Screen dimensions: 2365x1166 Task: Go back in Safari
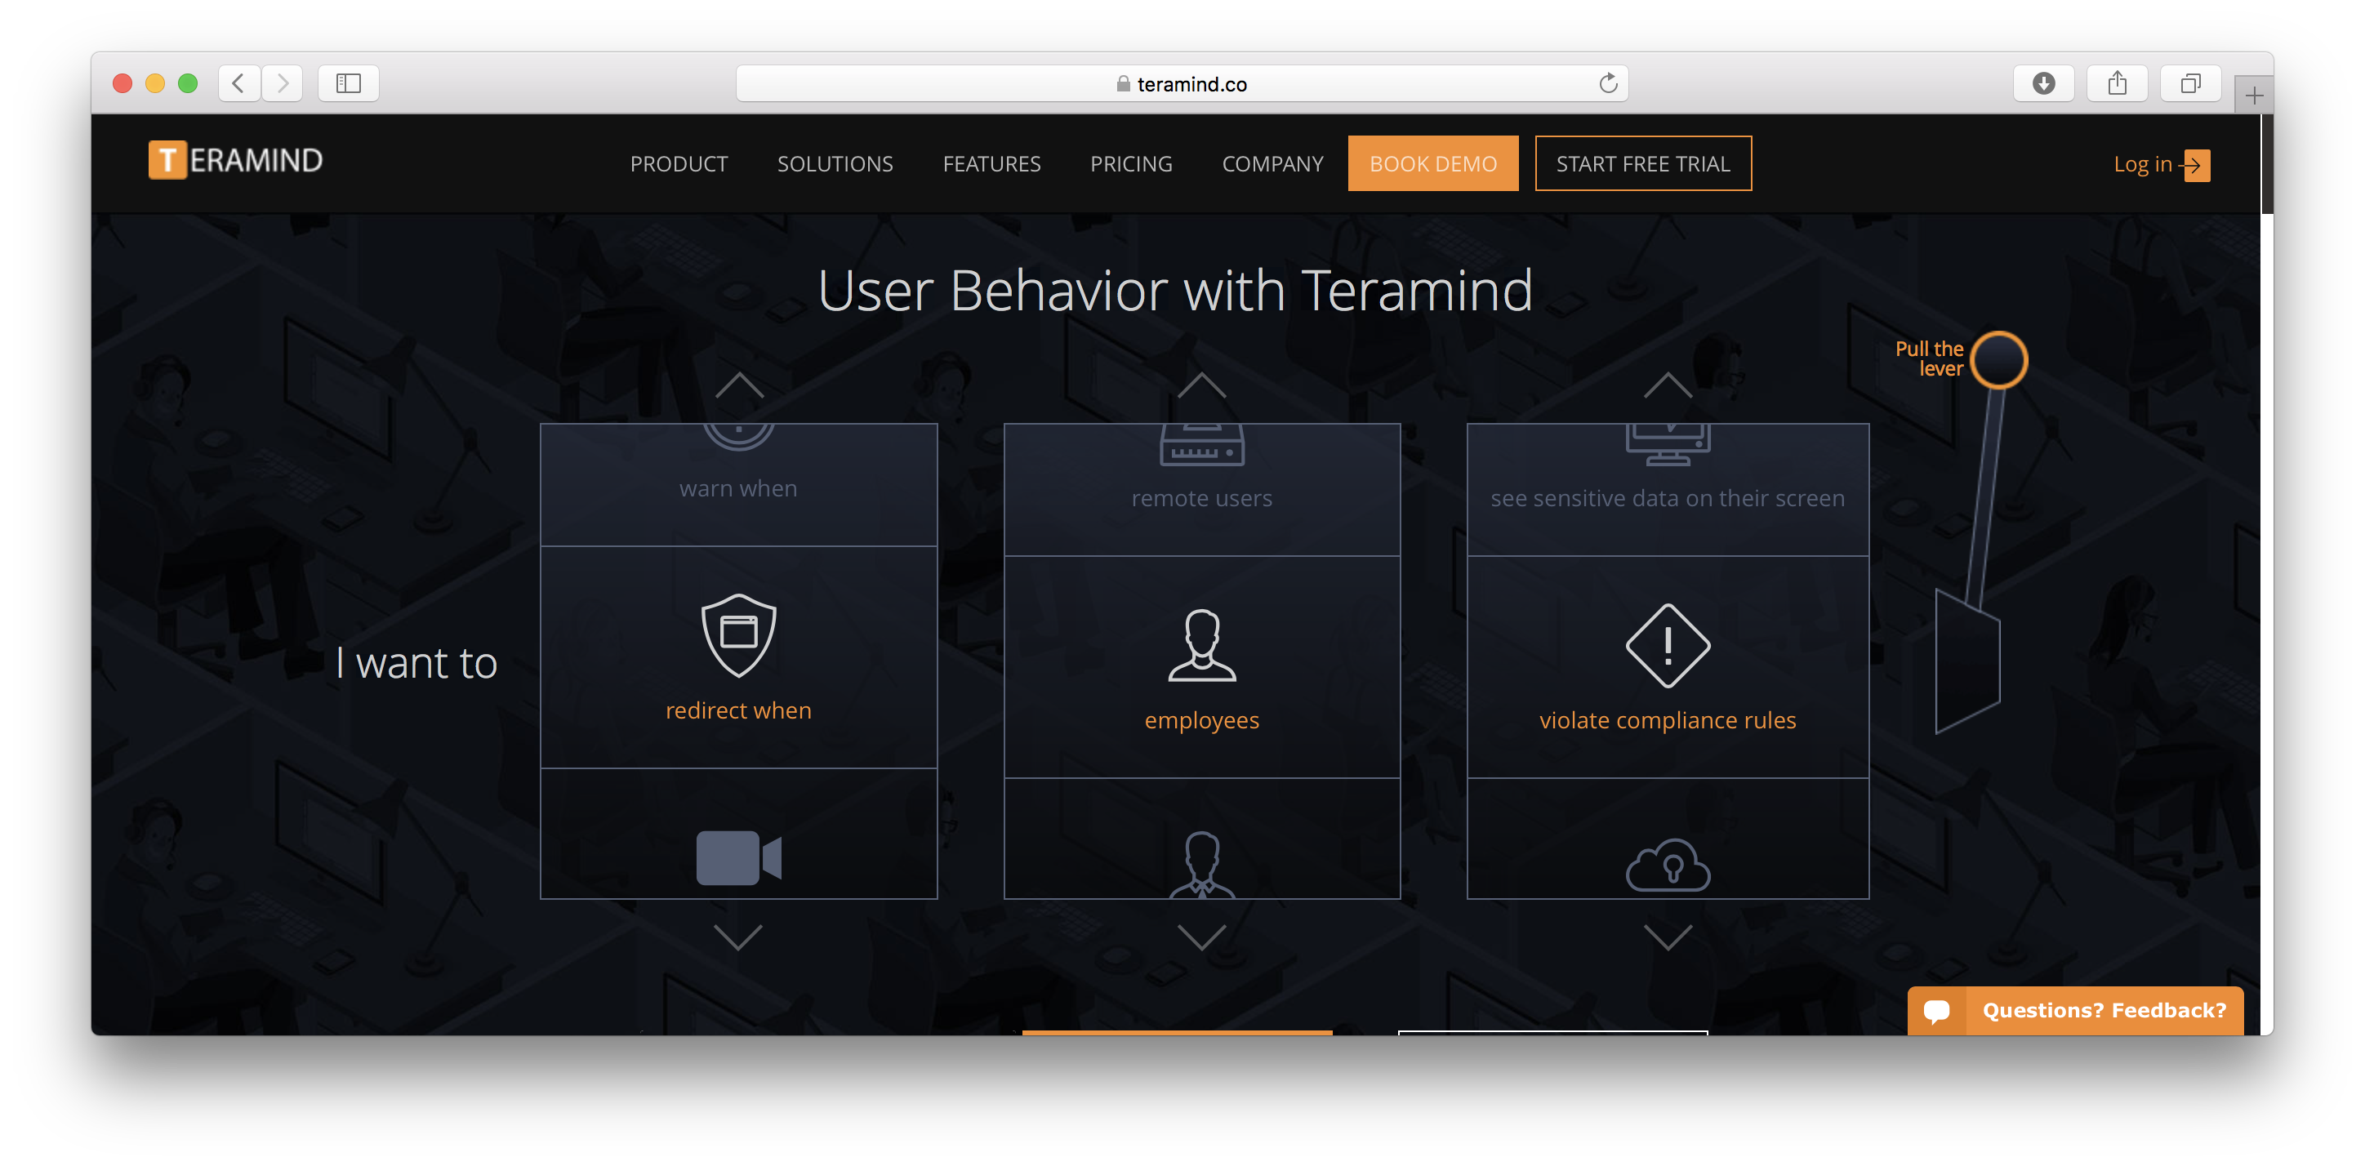click(x=238, y=83)
